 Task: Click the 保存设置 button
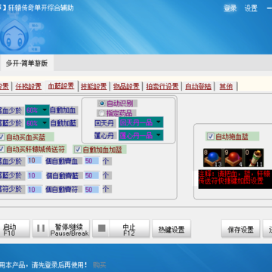coord(240,229)
